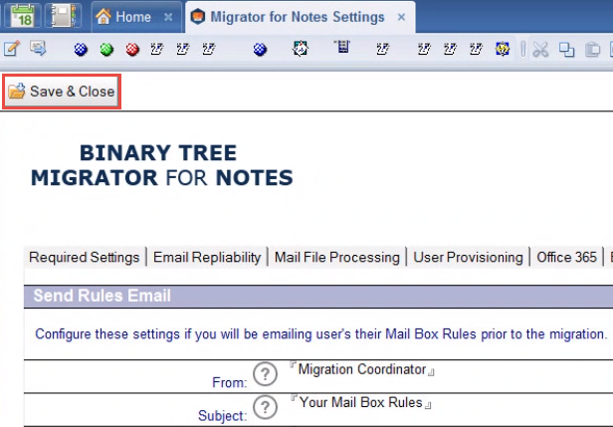
Task: Click the 'MIGRATOR FOR NOTES' heading text
Action: click(x=162, y=178)
